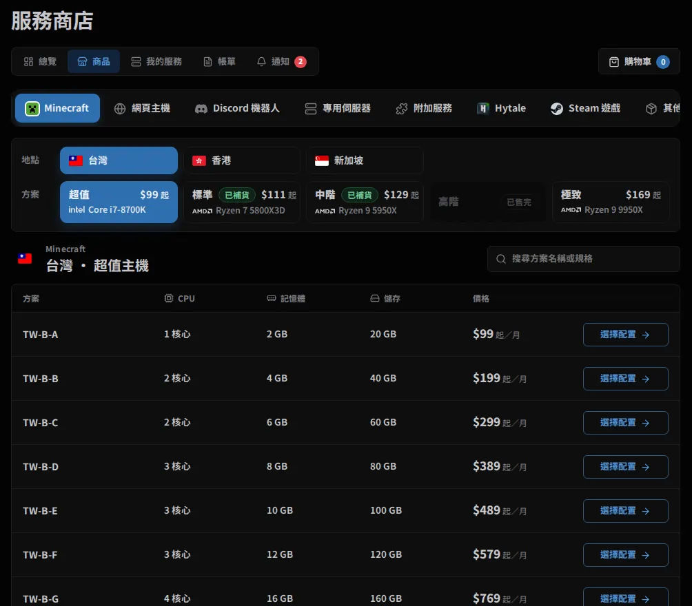Click the memory icon in table header
Image resolution: width=692 pixels, height=606 pixels.
coord(272,298)
